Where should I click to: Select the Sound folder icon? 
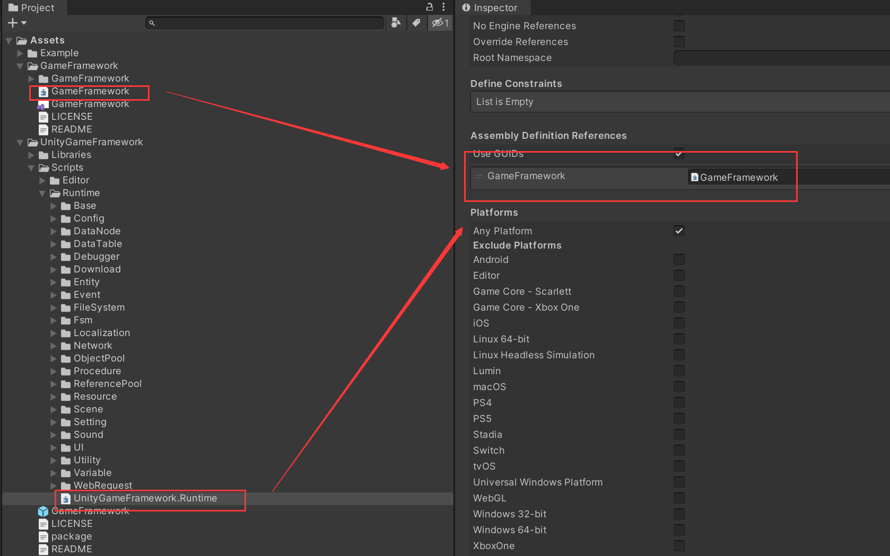(66, 435)
